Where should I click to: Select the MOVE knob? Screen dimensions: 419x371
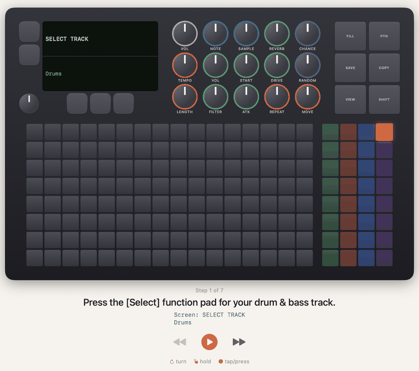pos(308,97)
